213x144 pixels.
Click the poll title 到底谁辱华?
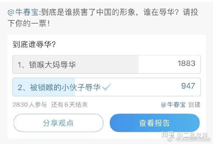(x=34, y=44)
